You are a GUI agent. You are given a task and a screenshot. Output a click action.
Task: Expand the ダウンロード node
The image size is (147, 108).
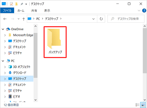point(5,73)
